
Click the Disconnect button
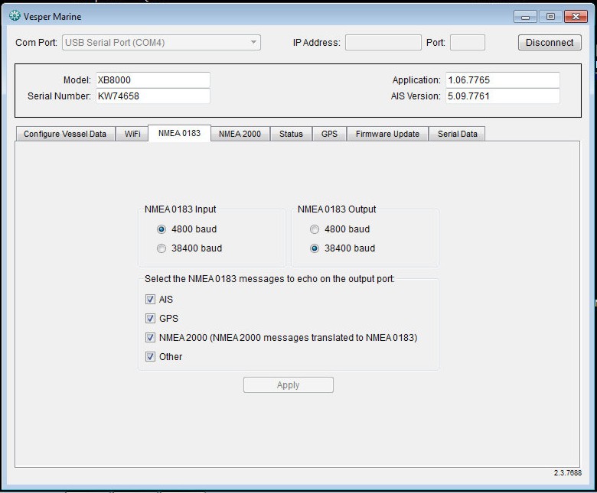coord(550,43)
